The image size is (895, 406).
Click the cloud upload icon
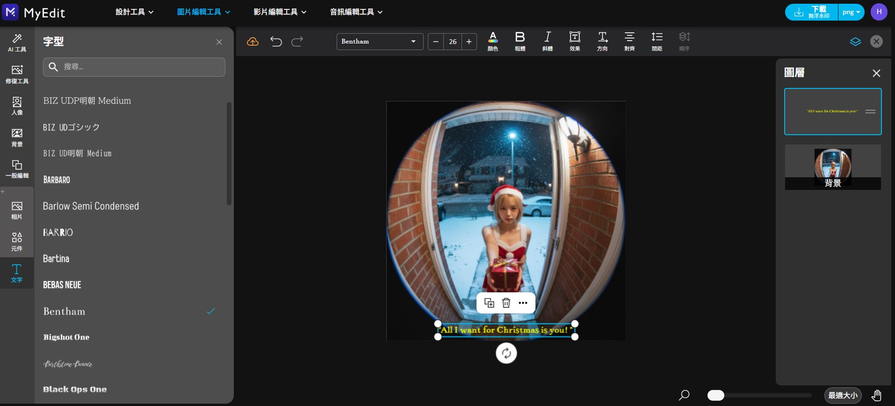click(x=253, y=42)
